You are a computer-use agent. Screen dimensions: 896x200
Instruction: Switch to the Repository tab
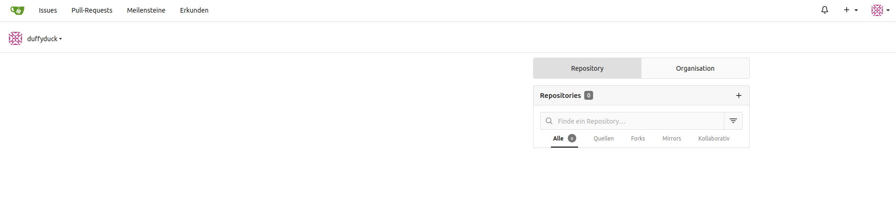(587, 68)
